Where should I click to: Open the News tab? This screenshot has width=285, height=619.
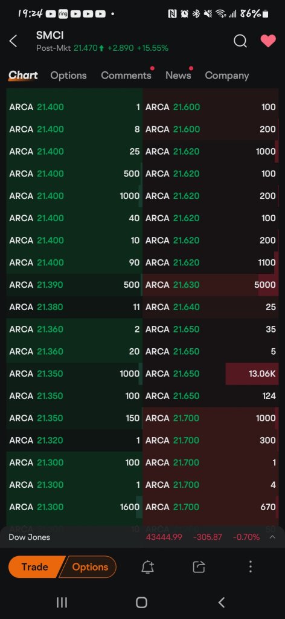point(178,76)
